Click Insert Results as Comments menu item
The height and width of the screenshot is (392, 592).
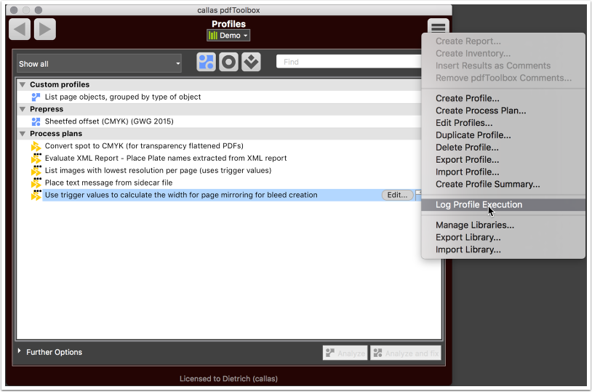(492, 65)
